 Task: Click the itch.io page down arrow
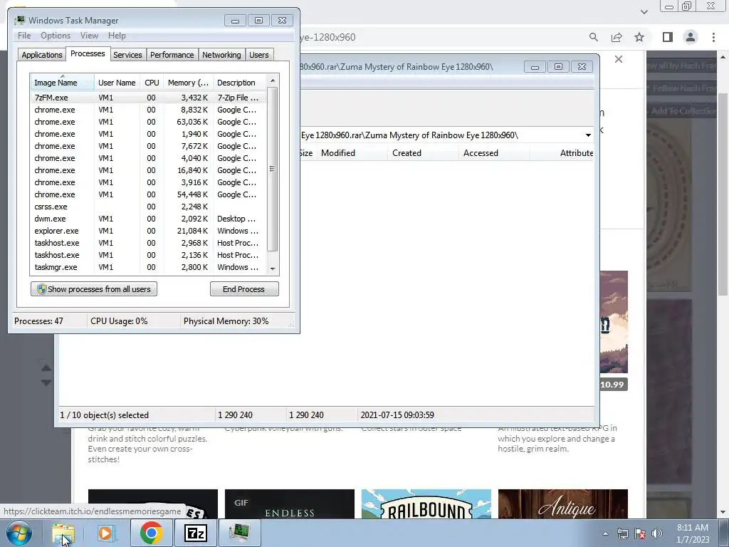coord(46,382)
